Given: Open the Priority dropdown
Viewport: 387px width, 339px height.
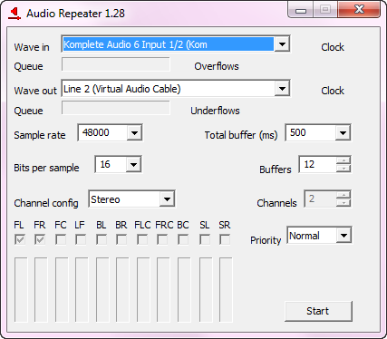Looking at the screenshot, I should click(x=319, y=235).
